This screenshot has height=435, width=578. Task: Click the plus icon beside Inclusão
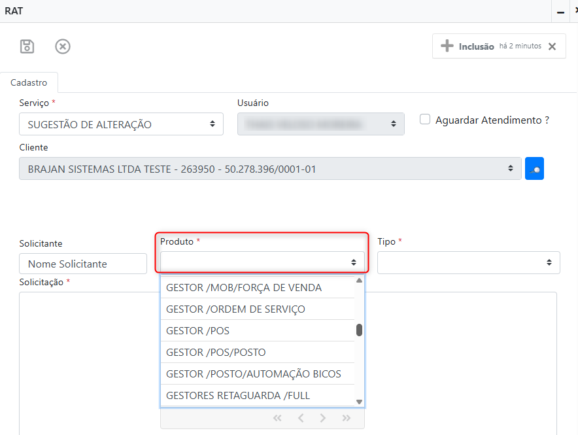tap(447, 46)
